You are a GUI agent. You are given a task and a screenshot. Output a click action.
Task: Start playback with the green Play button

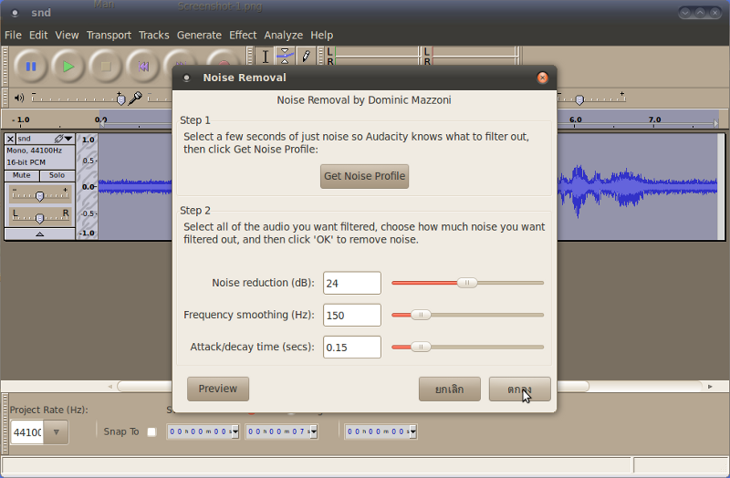pyautogui.click(x=68, y=67)
